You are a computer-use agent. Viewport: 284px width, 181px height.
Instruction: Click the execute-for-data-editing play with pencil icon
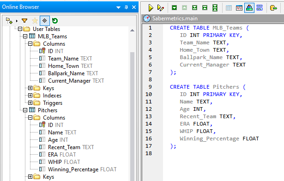click(x=161, y=8)
